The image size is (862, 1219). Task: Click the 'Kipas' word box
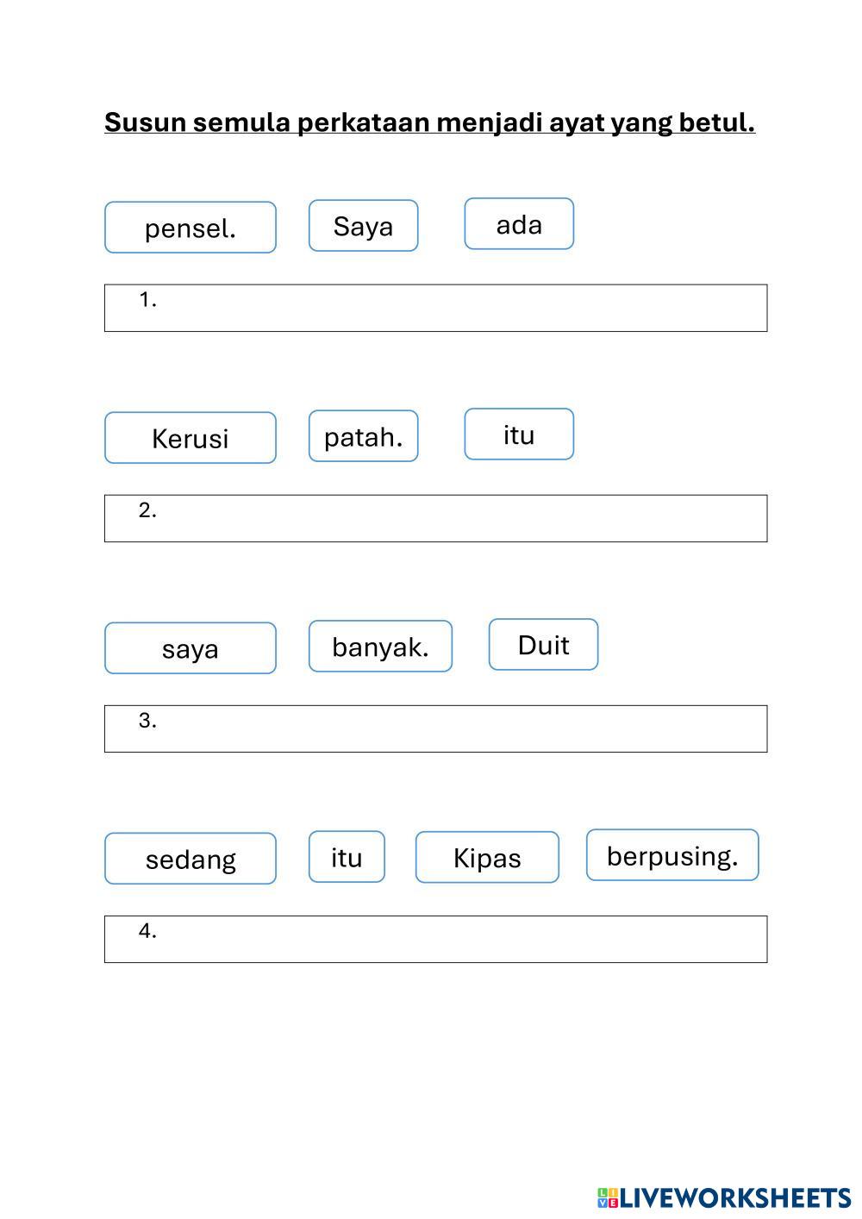[487, 858]
